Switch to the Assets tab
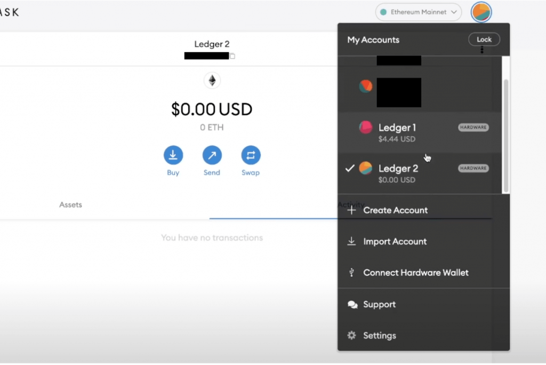 coord(71,205)
